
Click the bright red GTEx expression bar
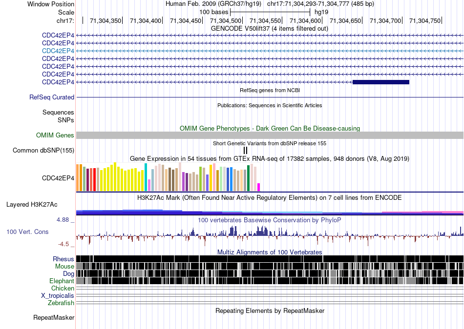pos(94,180)
